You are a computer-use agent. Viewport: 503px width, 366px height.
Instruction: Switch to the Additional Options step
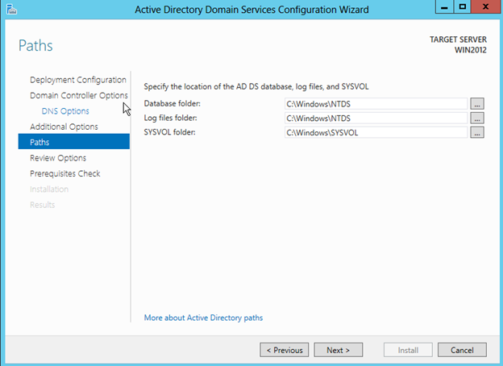click(x=64, y=127)
